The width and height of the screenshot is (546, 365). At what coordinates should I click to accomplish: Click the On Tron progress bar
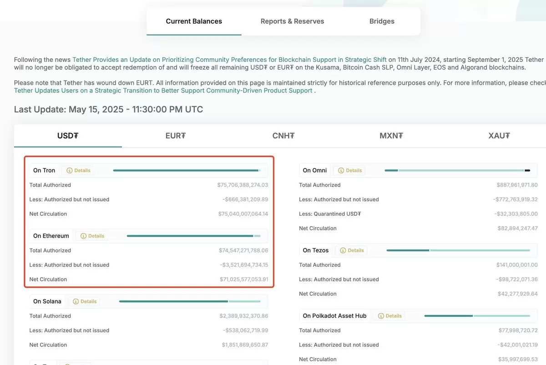[187, 170]
